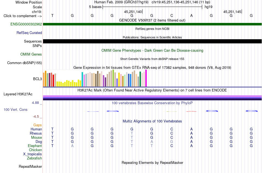Click the orange Gaps row label
Image resolution: width=262 pixels, height=173 pixels.
pos(38,125)
